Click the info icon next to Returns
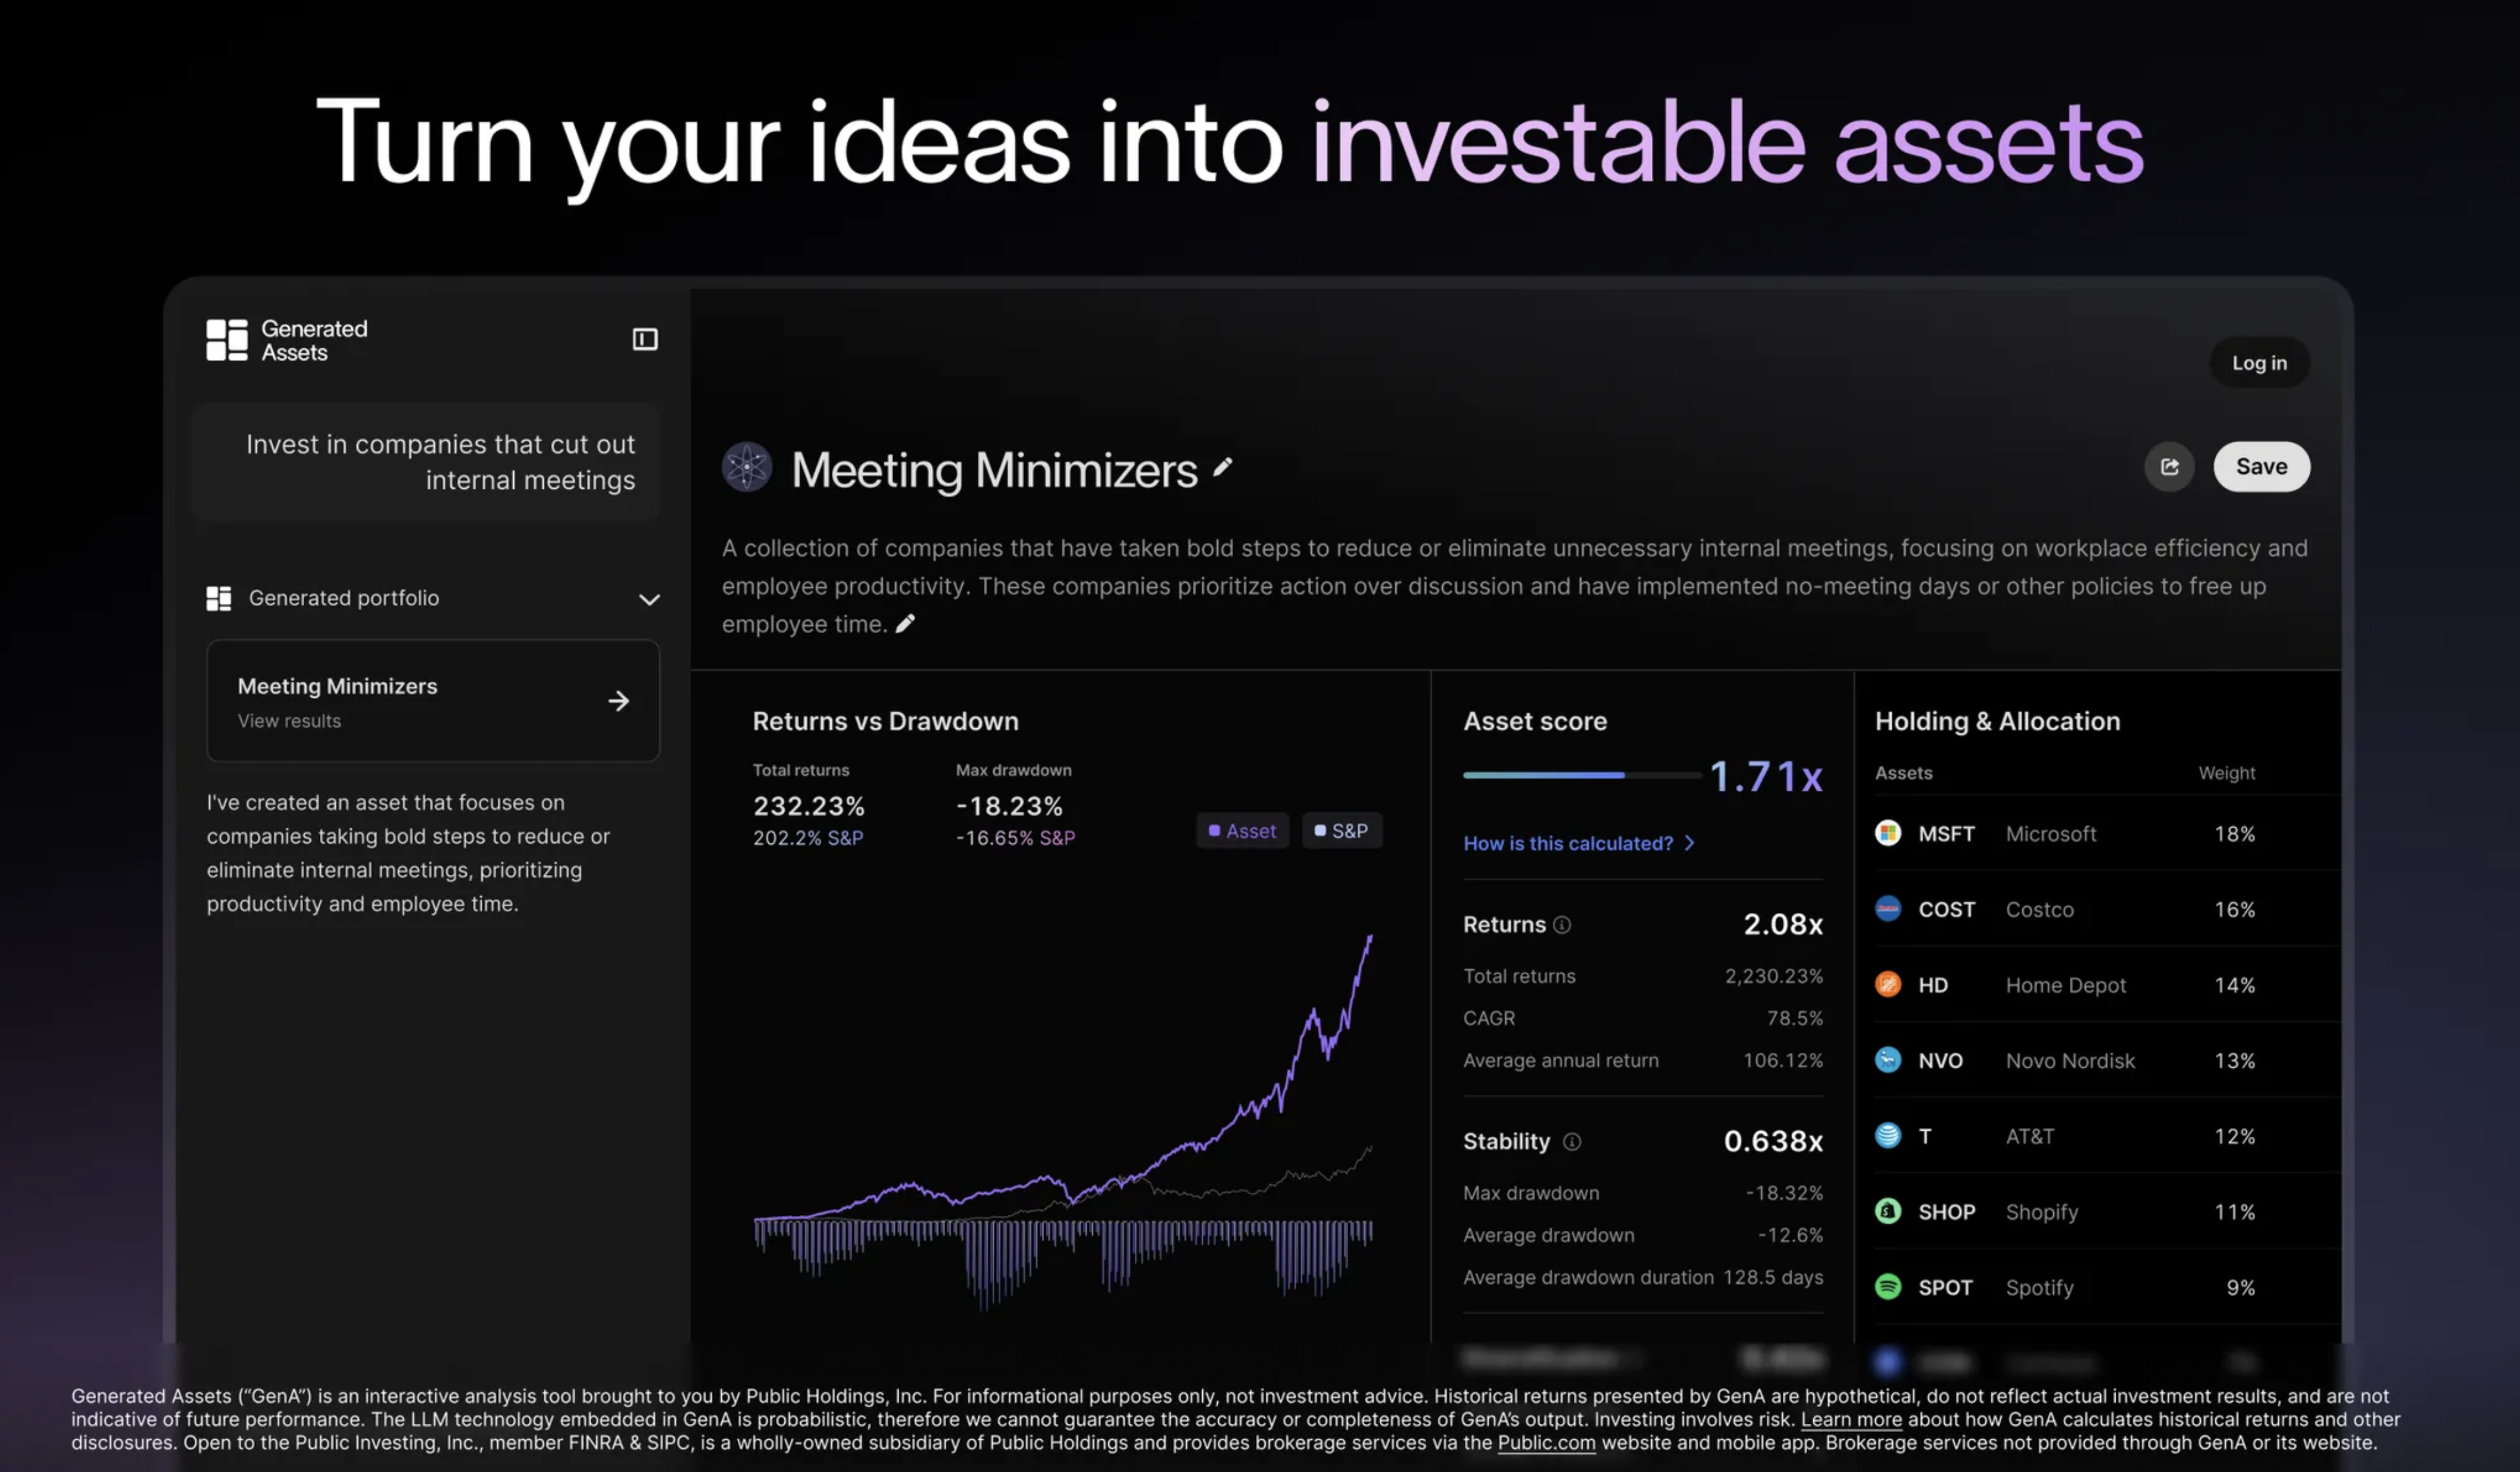 point(1562,925)
